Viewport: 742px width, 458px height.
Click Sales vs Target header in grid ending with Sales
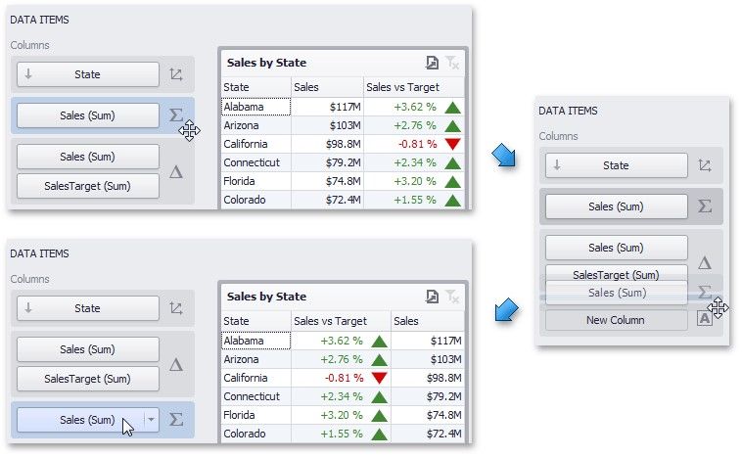coord(330,321)
